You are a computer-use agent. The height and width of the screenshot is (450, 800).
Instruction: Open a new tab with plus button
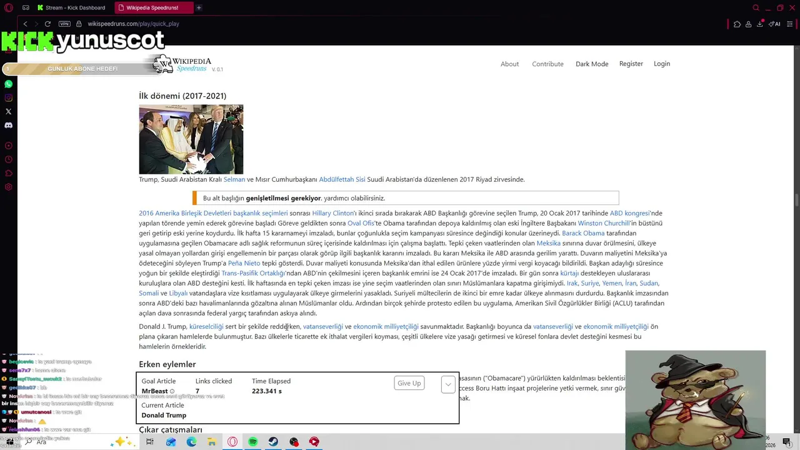(199, 8)
